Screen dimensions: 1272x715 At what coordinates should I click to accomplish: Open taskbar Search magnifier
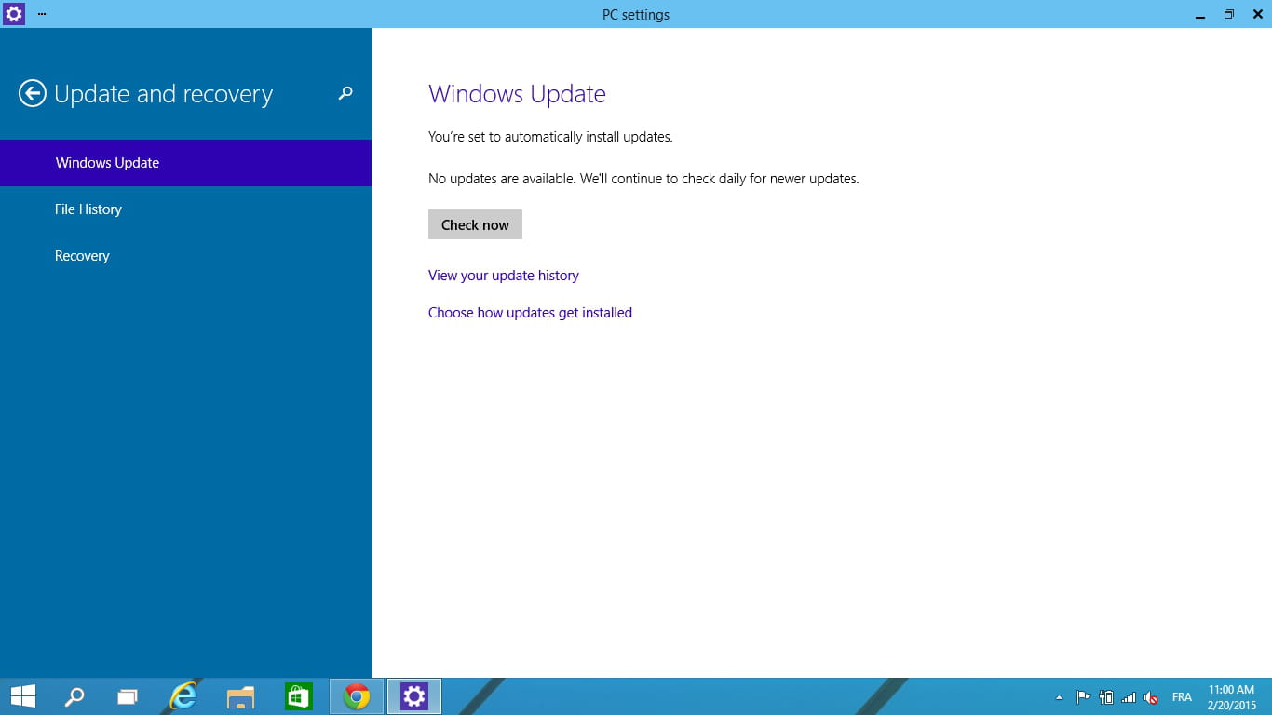pos(74,696)
